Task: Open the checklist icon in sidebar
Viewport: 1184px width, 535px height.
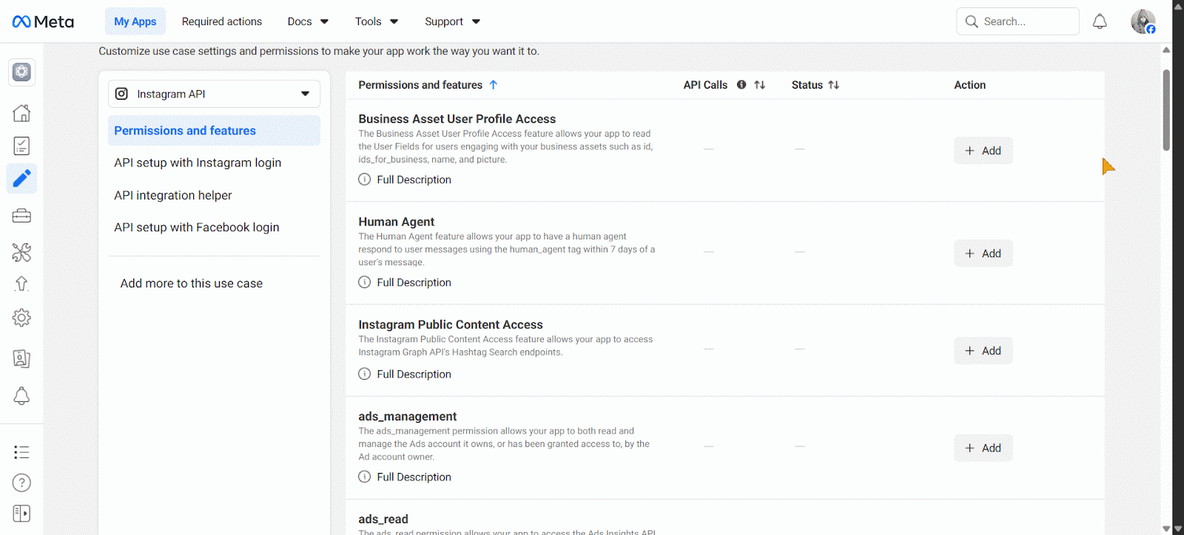Action: (21, 146)
